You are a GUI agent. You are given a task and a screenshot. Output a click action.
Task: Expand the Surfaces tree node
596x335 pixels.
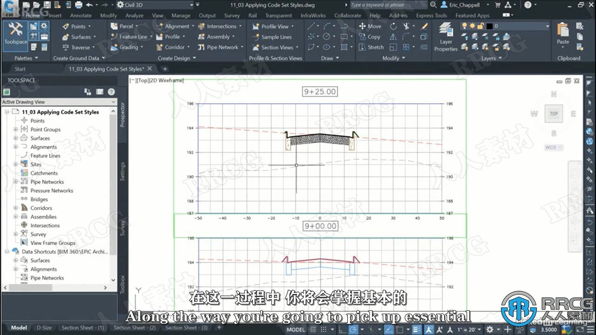click(x=16, y=138)
